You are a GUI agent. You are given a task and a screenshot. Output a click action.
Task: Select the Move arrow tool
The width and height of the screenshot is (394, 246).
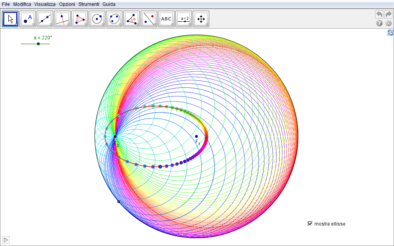coord(11,18)
